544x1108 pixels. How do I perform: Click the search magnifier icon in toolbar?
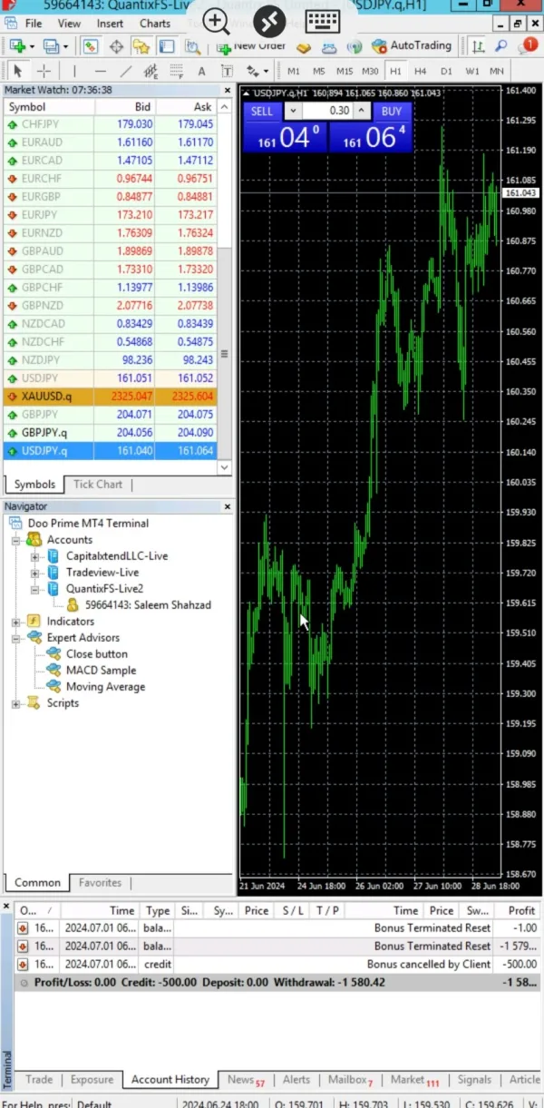501,45
